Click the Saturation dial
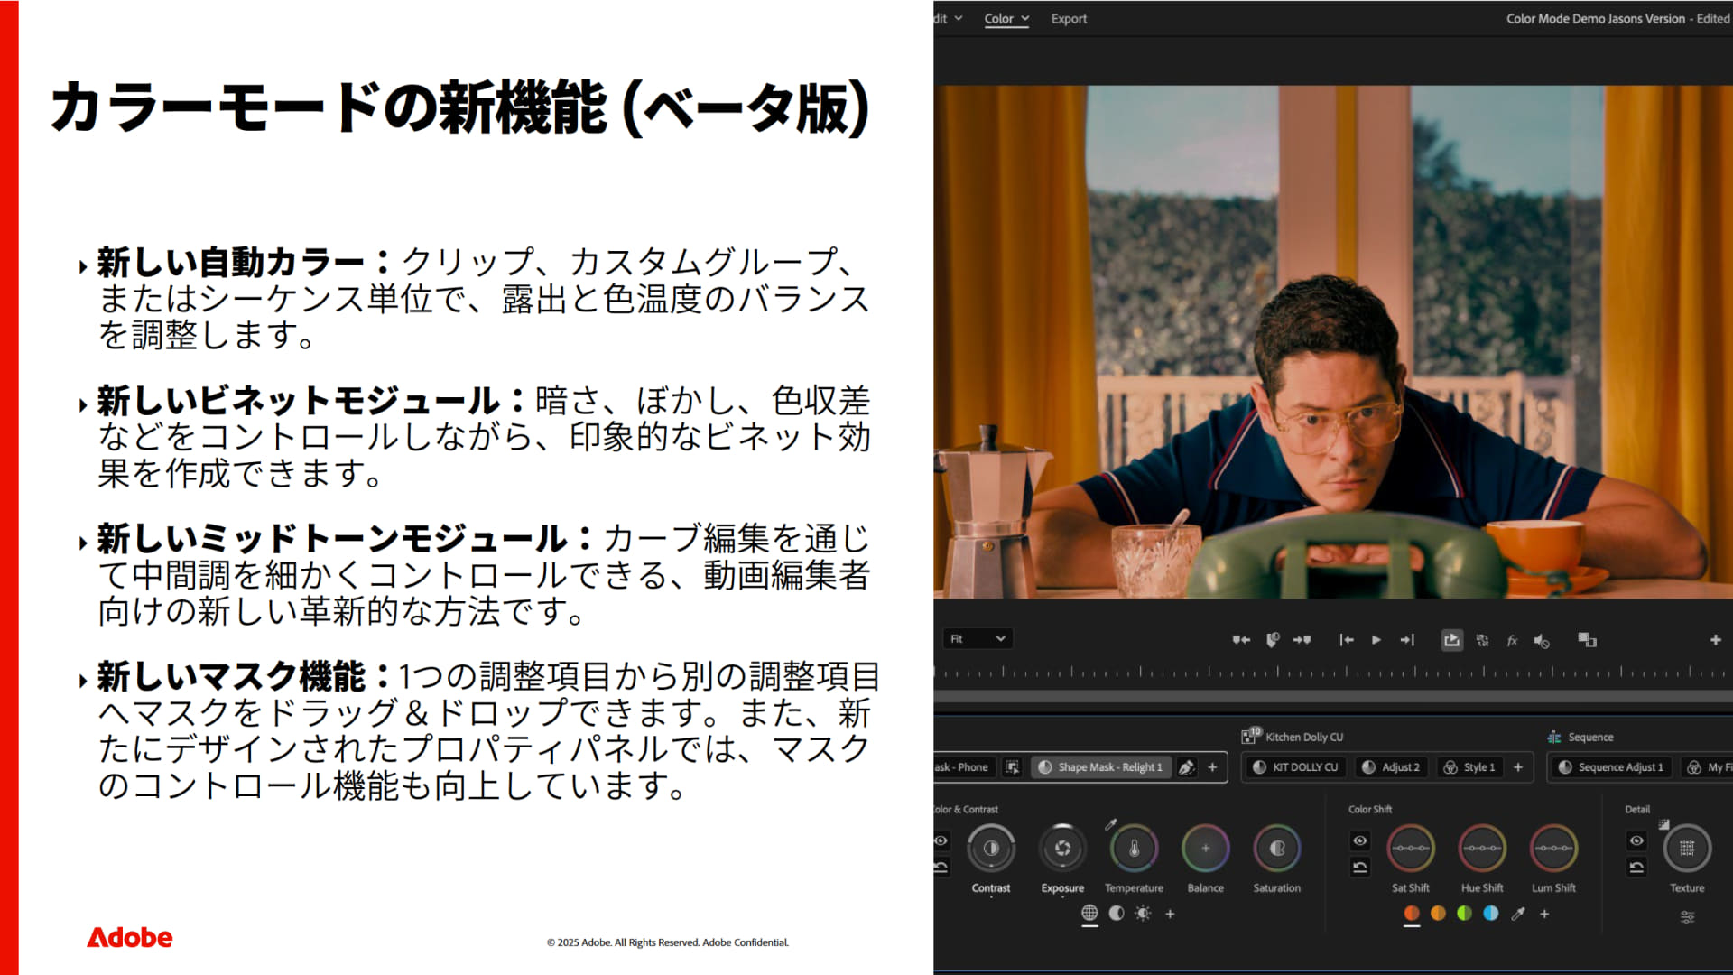 1277,848
